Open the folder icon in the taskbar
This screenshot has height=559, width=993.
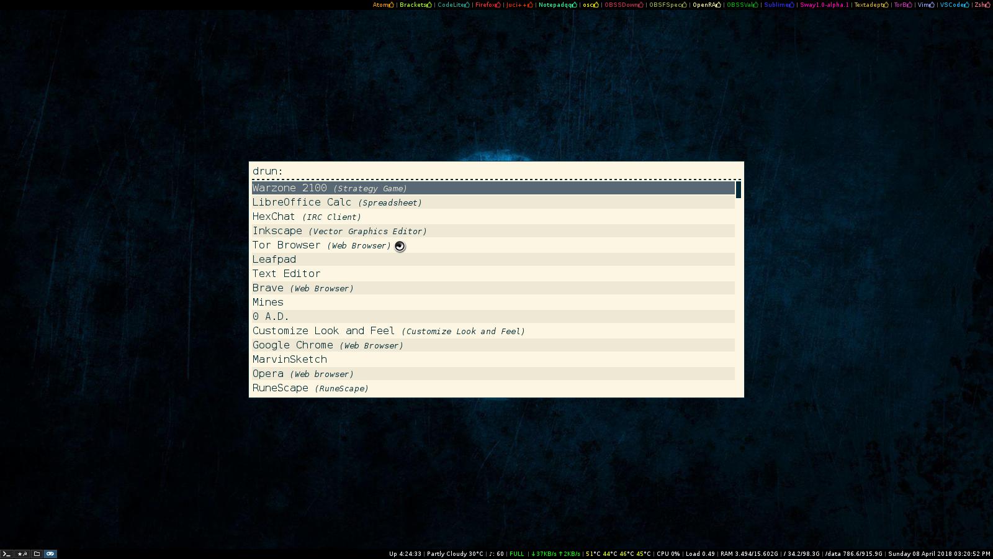pos(37,553)
